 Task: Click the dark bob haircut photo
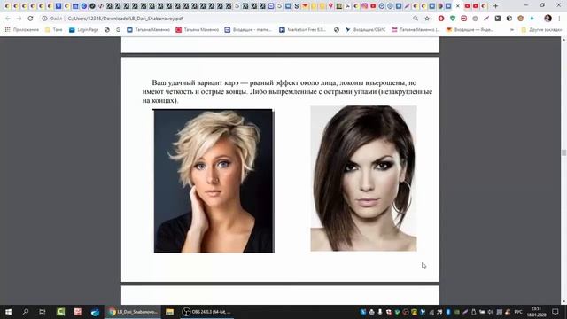[363, 178]
